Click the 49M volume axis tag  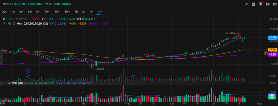(272, 98)
